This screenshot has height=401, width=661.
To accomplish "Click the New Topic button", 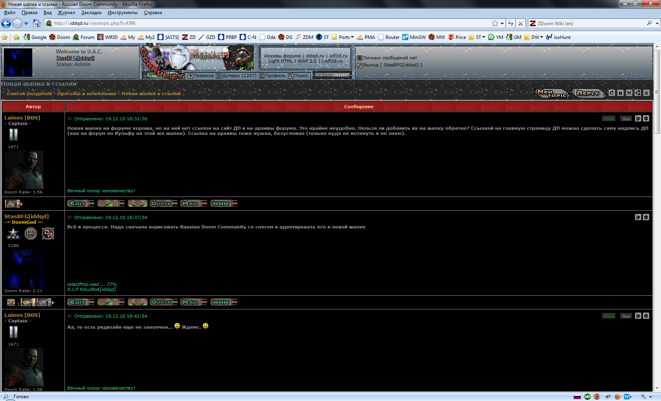I will [552, 93].
